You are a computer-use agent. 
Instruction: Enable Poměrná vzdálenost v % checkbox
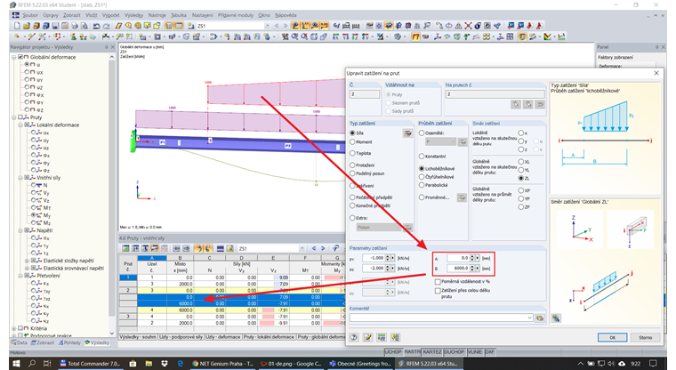pyautogui.click(x=438, y=282)
